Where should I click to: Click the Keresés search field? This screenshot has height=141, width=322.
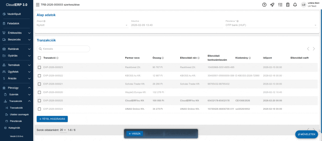coord(63,49)
